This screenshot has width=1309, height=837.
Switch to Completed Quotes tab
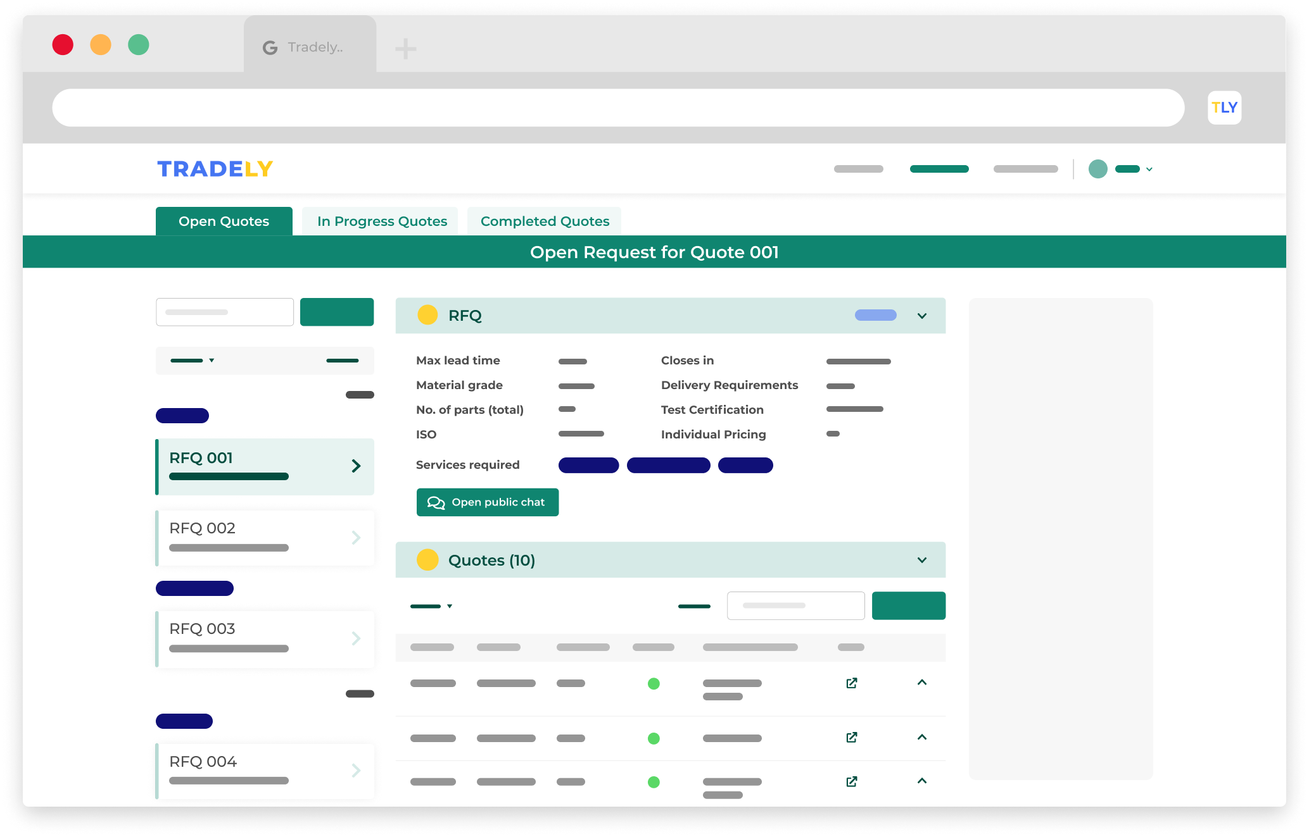[545, 221]
